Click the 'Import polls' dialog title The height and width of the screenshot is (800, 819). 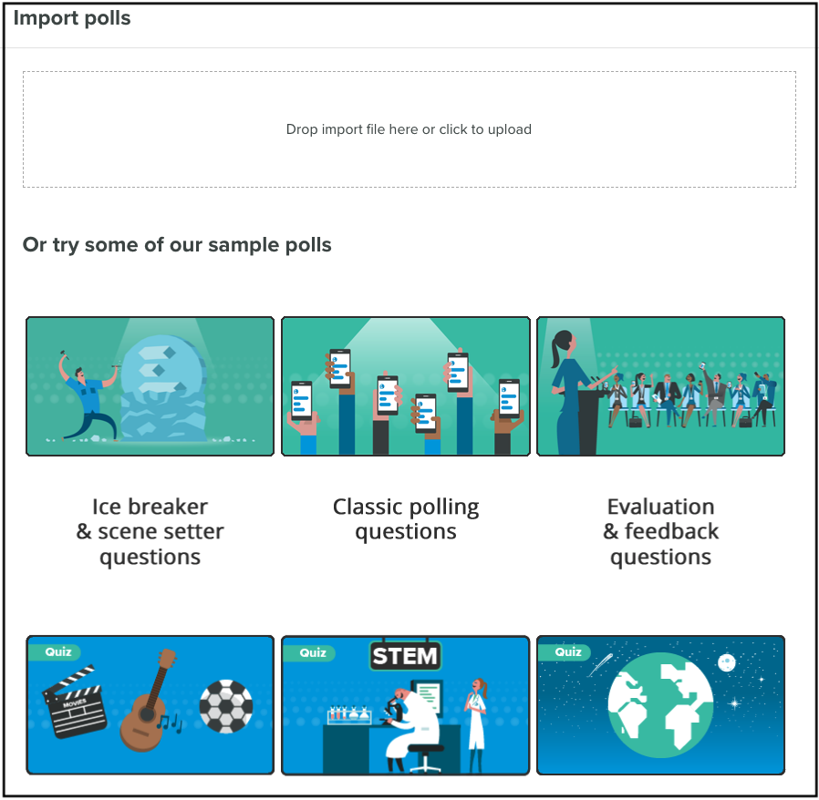[x=72, y=18]
